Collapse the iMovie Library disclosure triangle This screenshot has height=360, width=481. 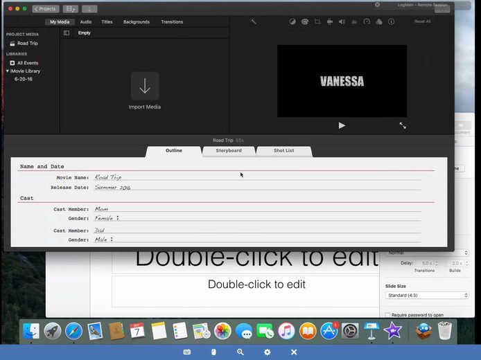8,71
